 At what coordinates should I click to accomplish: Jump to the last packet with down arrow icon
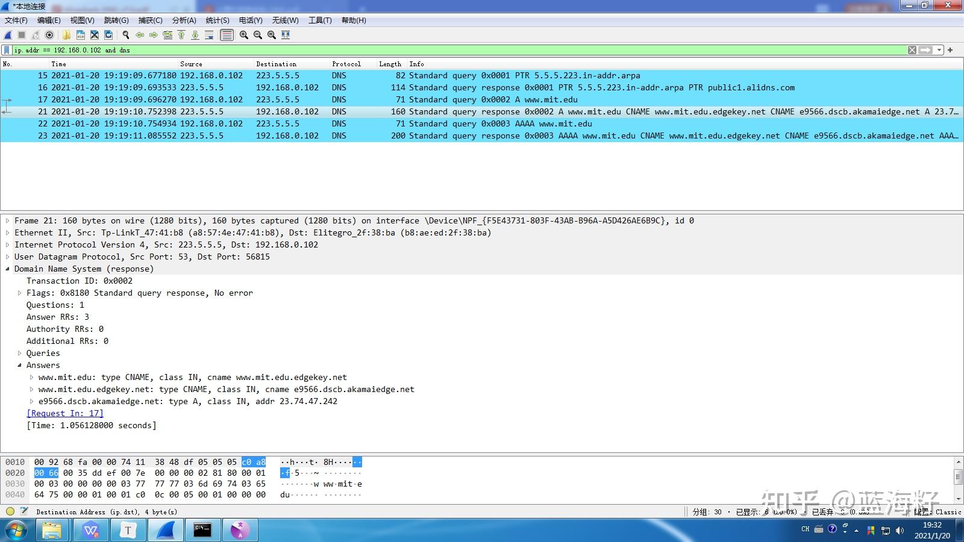[195, 35]
